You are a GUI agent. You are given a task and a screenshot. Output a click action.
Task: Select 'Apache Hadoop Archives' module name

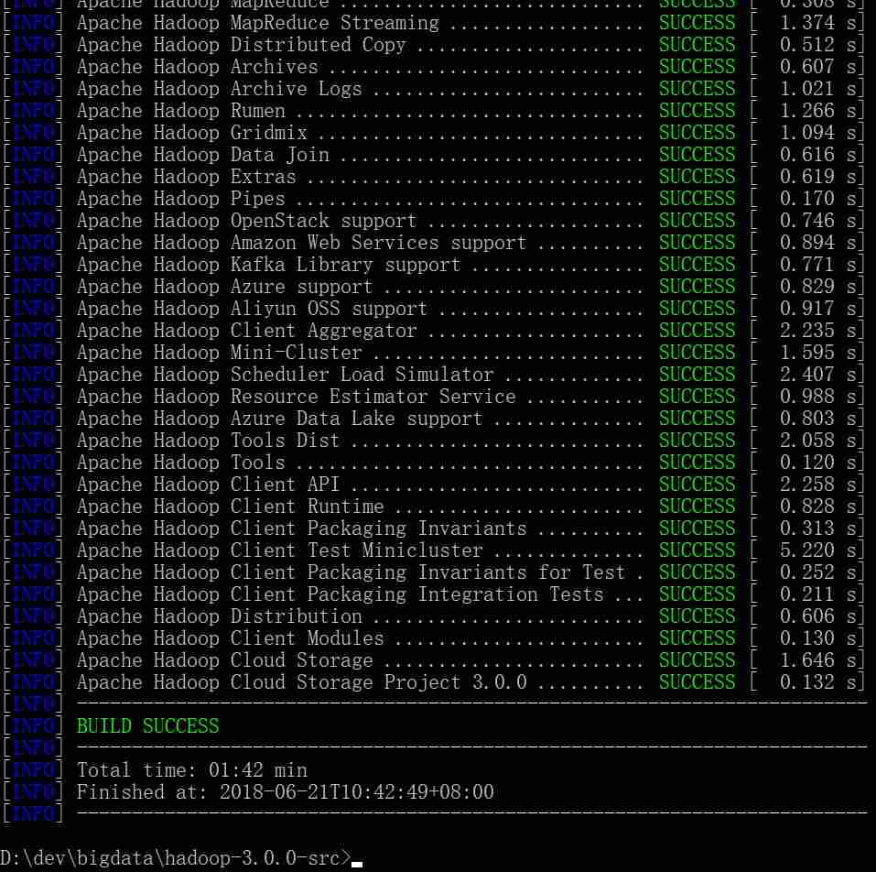198,67
